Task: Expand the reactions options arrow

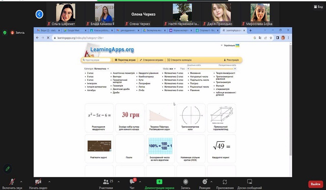Action: point(211,182)
